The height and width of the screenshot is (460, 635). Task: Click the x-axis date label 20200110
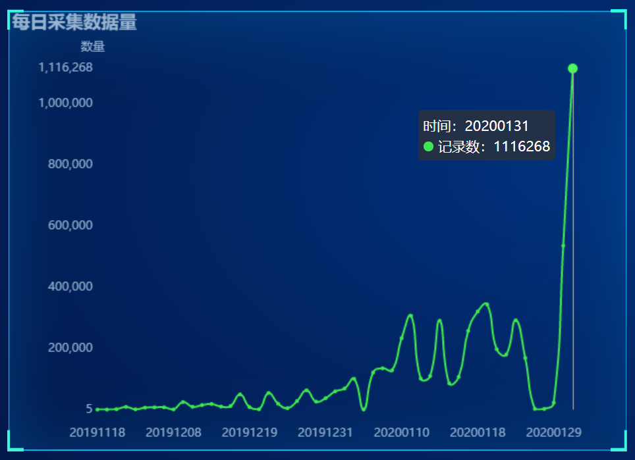(x=401, y=432)
